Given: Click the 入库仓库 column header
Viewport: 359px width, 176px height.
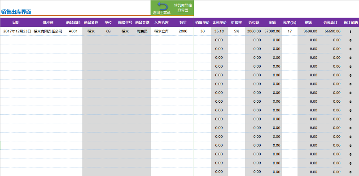Looking at the screenshot, I should [162, 22].
